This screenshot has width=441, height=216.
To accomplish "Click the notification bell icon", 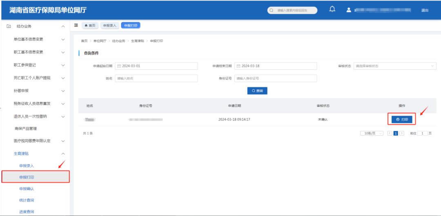I will click(332, 10).
